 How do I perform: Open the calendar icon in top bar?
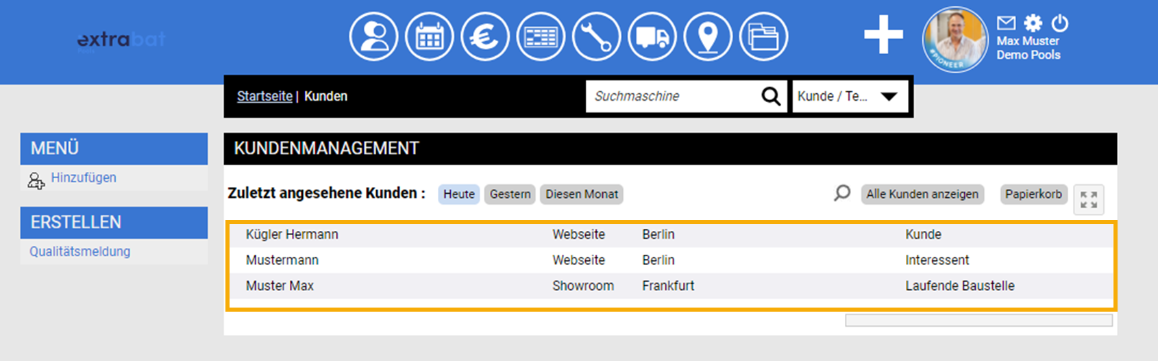429,36
